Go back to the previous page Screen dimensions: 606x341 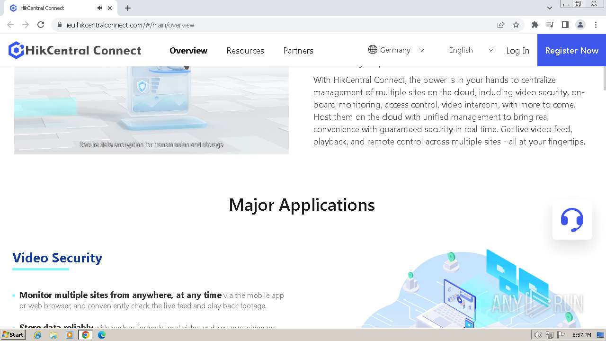[10, 25]
